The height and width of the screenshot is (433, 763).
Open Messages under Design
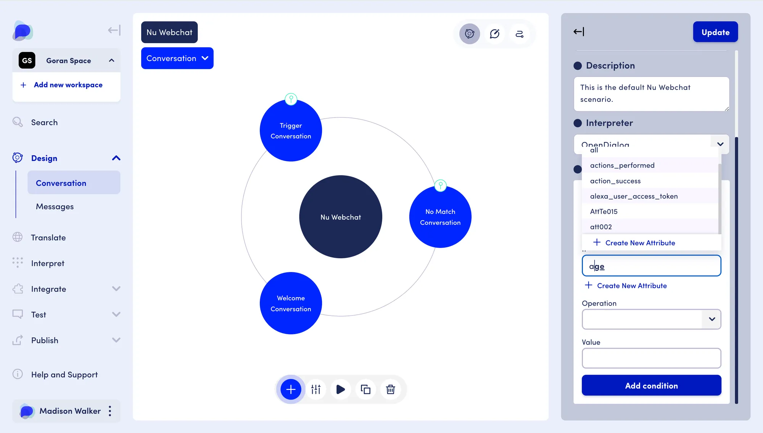[55, 206]
